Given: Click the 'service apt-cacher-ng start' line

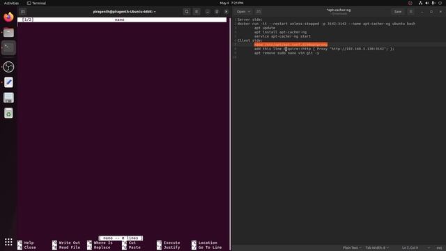Looking at the screenshot, I should tap(282, 36).
